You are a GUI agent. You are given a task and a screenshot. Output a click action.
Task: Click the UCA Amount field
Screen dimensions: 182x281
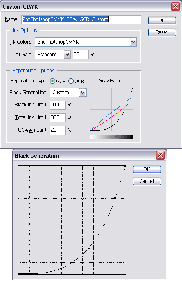click(x=58, y=130)
